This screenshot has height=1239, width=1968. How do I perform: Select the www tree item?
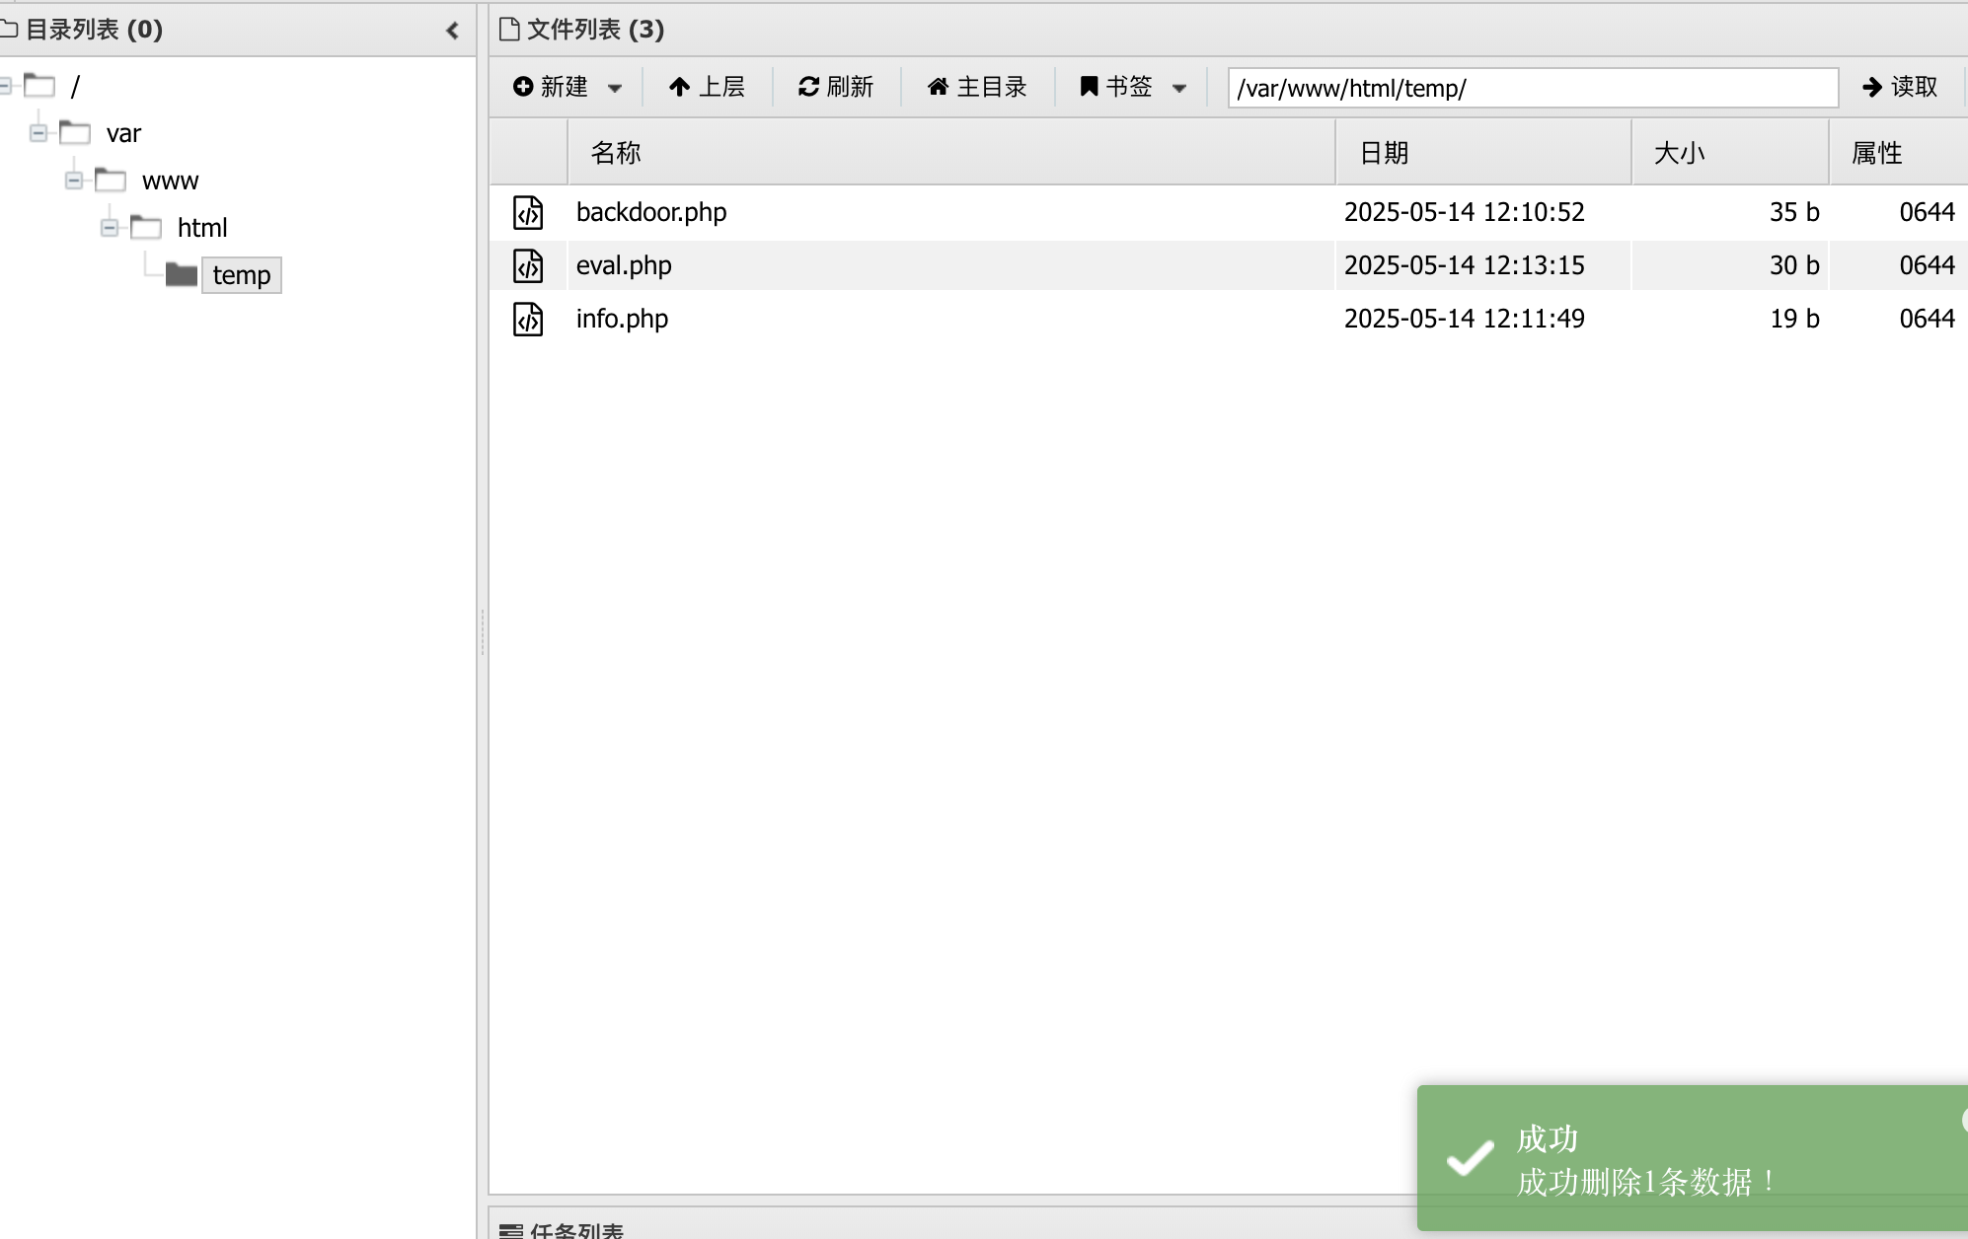[170, 181]
